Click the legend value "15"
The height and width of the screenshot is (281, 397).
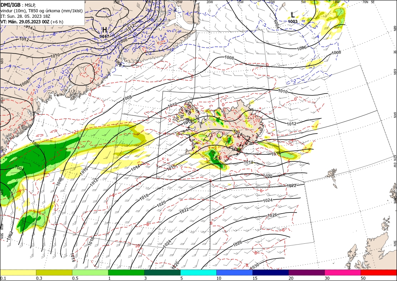(x=255, y=278)
